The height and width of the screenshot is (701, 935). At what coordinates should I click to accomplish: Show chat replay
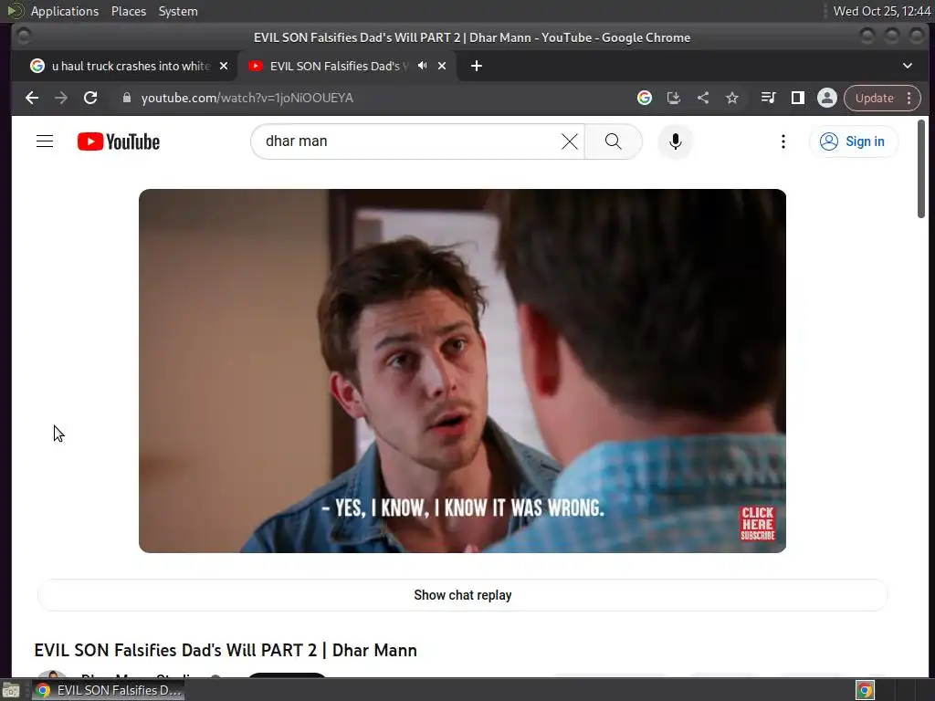pyautogui.click(x=462, y=595)
